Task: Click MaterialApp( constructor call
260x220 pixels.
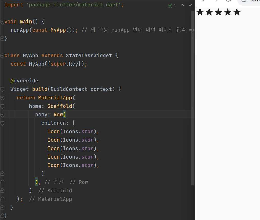Action: (x=57, y=98)
